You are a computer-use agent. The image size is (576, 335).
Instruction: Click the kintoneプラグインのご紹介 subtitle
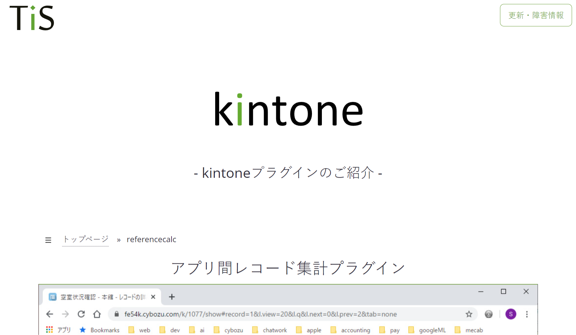pos(288,173)
